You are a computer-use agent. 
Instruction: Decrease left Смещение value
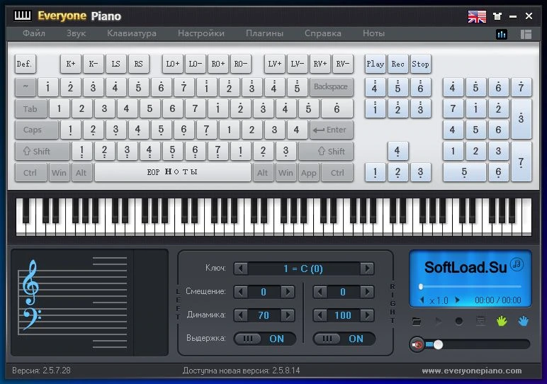240,292
